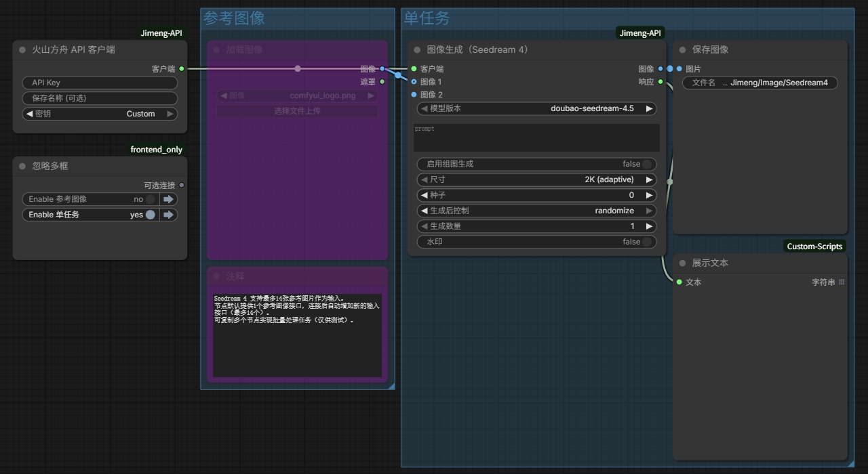Image resolution: width=868 pixels, height=474 pixels.
Task: Click the 图像 output port of 加载图像
Action: (x=382, y=68)
